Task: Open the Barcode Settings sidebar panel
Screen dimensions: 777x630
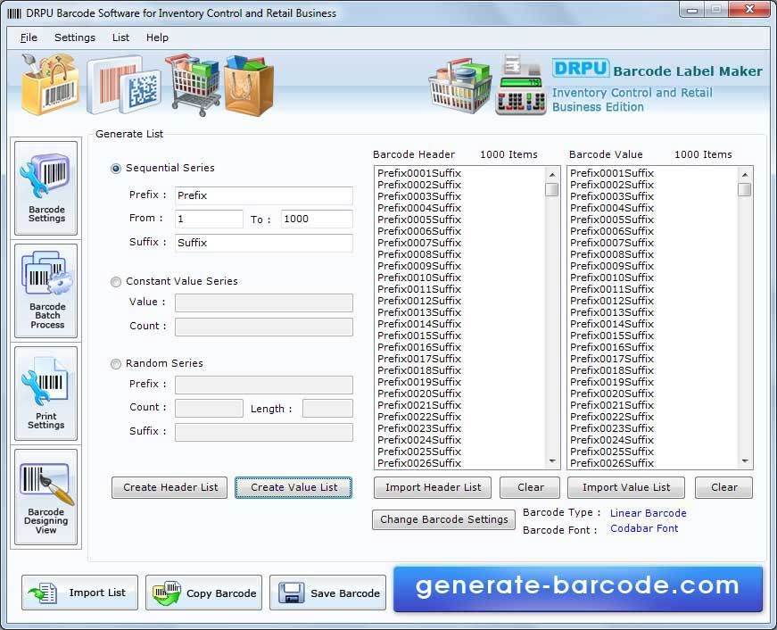Action: tap(46, 188)
